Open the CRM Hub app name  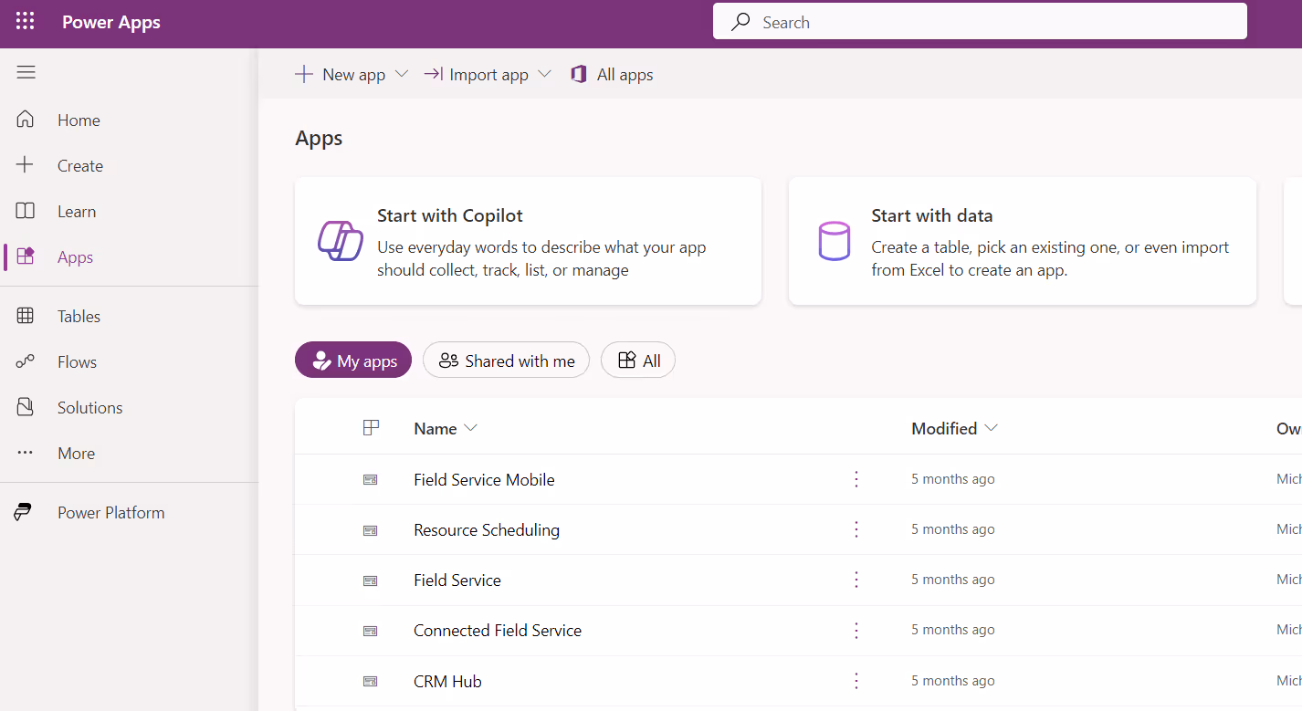(447, 681)
